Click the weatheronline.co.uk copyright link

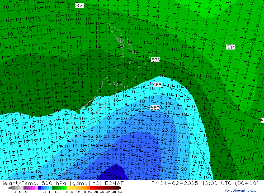(x=242, y=191)
